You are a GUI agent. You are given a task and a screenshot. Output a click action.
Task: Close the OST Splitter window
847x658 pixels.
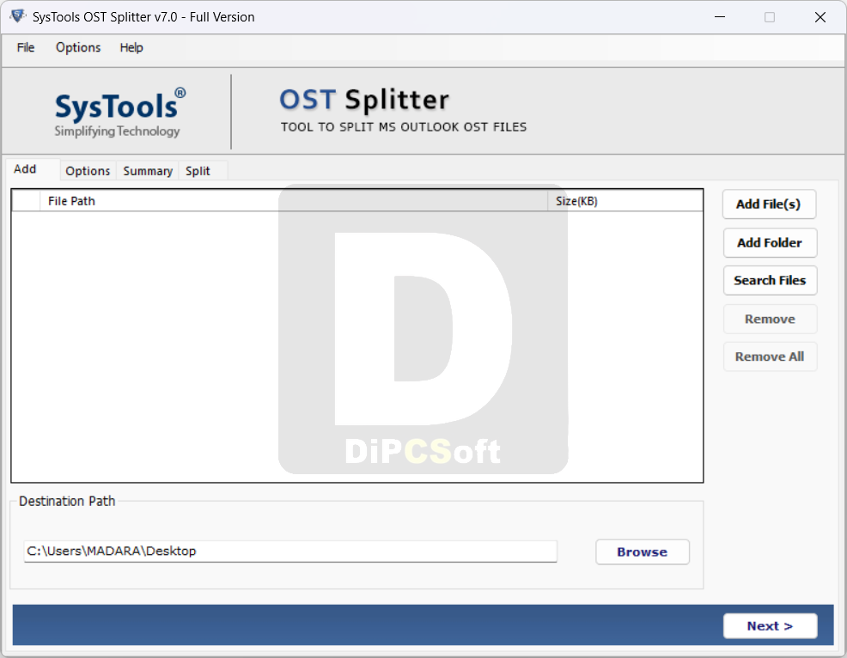pyautogui.click(x=820, y=17)
